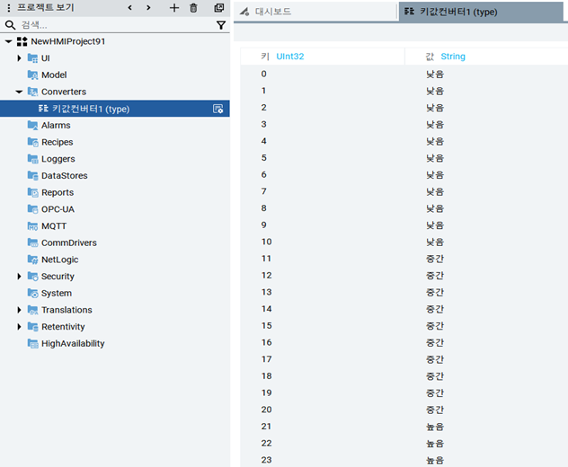Screen dimensions: 568x467
Task: Click the HighAvailability folder icon
Action: point(32,344)
